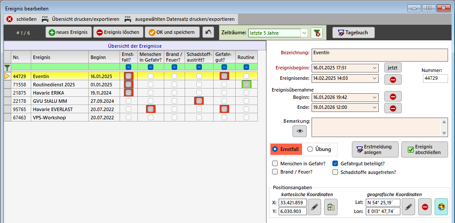This screenshot has height=223, width=455.
Task: Uncheck Gefahrgut beteiligt checkbox
Action: (335, 164)
